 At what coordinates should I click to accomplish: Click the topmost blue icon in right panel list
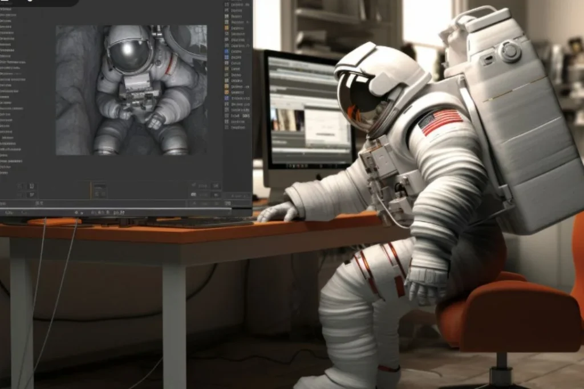coord(227,51)
